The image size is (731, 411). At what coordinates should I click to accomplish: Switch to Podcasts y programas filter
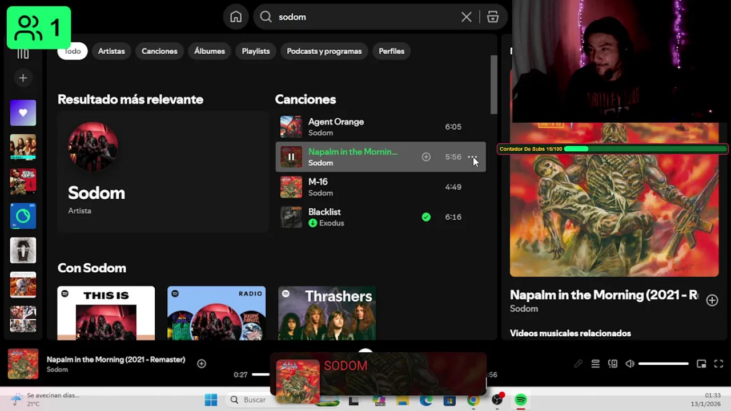324,51
